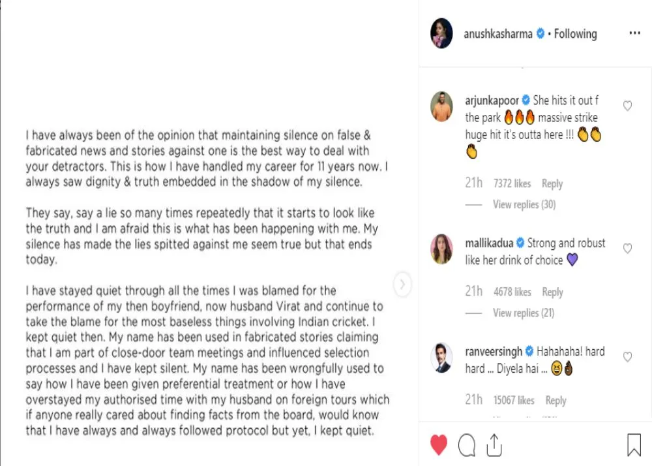The height and width of the screenshot is (466, 652).
Task: Reply to arjunkapoor's comment
Action: (x=552, y=184)
